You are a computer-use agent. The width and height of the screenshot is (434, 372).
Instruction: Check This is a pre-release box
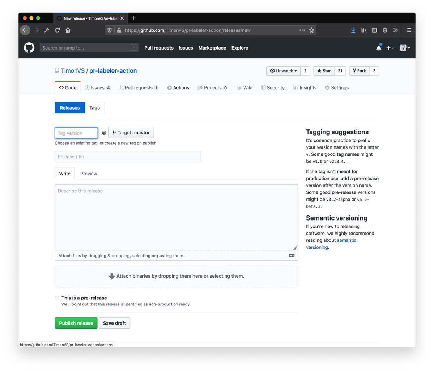(x=57, y=298)
